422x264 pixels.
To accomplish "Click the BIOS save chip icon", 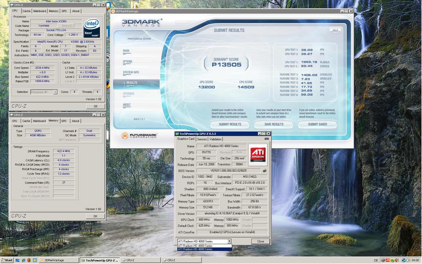I will (x=264, y=171).
